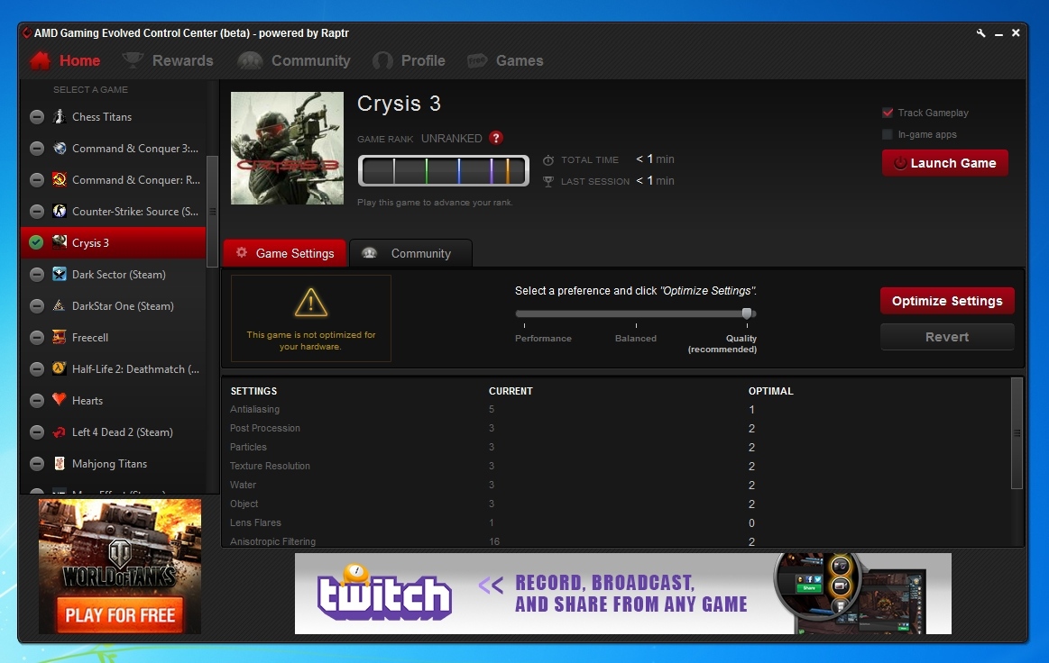Screen dimensions: 1049x663
Task: Click the Command & Conquer 3 game icon
Action: pyautogui.click(x=60, y=148)
